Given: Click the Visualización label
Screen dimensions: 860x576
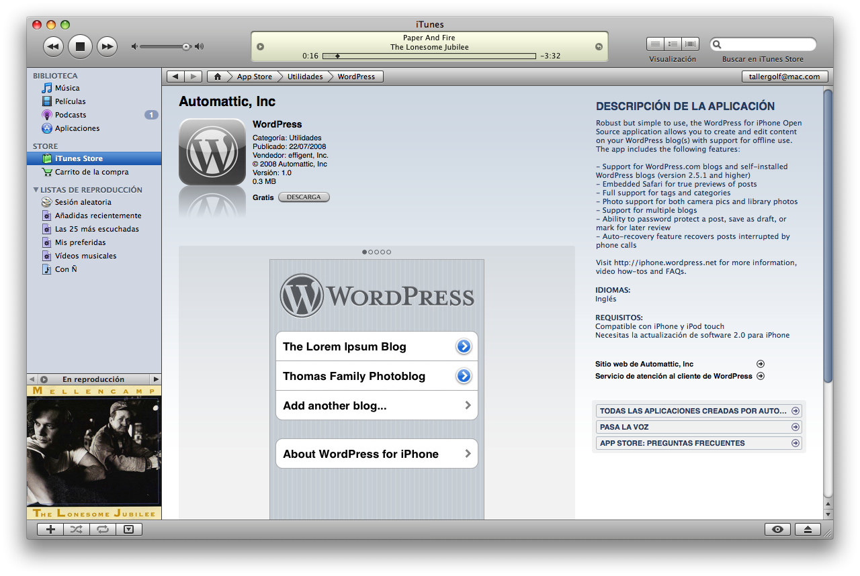Looking at the screenshot, I should click(673, 59).
